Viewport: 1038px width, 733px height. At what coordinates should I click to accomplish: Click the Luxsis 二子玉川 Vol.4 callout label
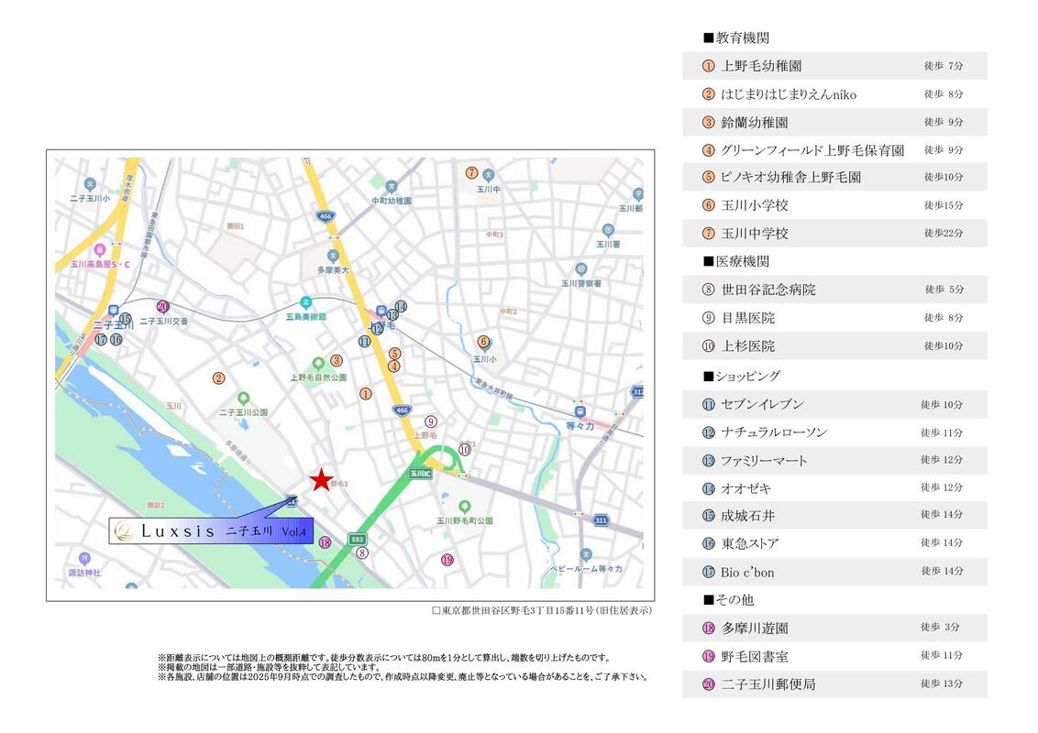[212, 531]
